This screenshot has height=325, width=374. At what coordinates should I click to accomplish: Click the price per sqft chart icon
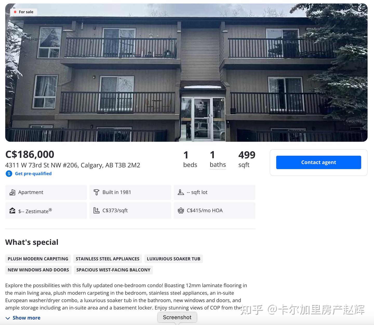(x=96, y=210)
